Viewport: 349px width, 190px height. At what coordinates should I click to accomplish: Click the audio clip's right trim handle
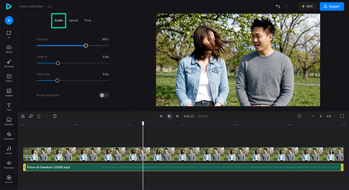coord(342,167)
